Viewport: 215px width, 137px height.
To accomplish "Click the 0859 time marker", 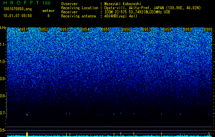I will (x=188, y=29).
